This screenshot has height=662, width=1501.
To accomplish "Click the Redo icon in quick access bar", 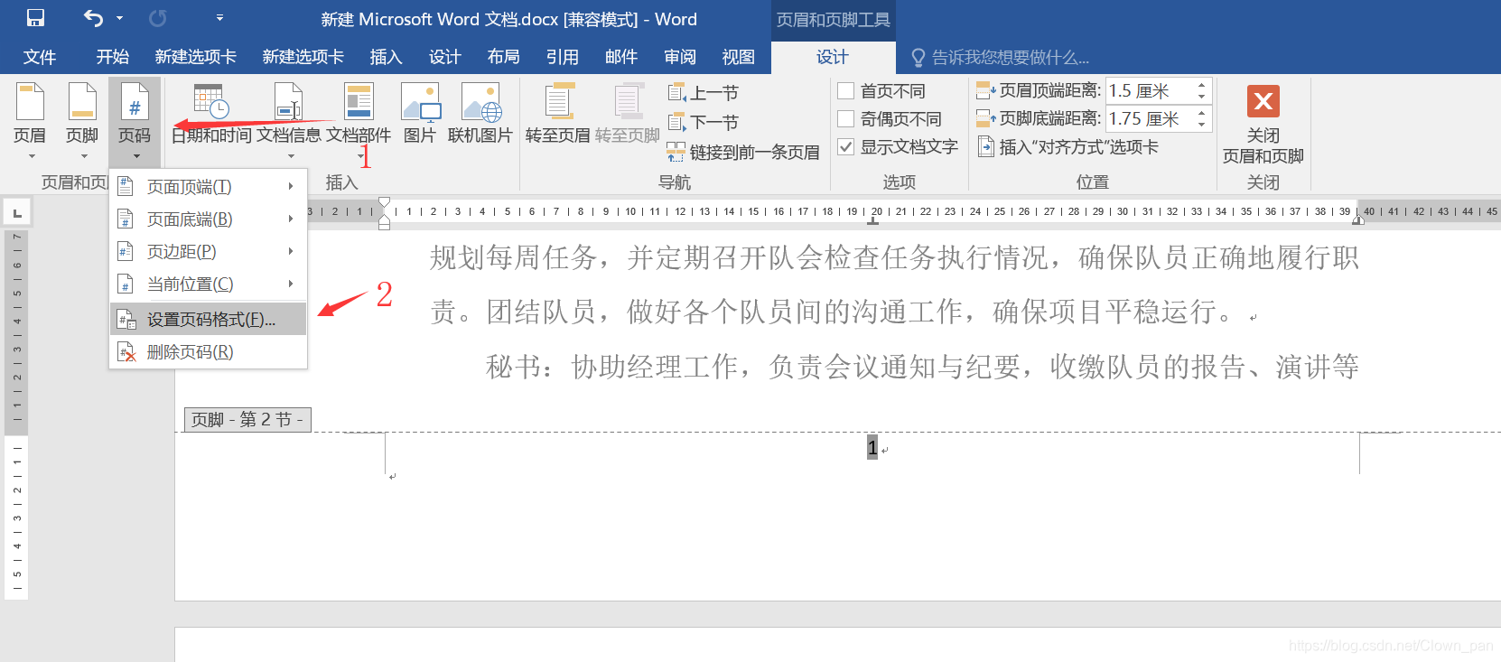I will 157,18.
